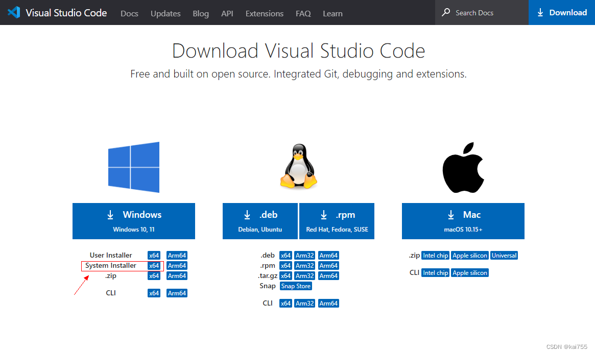The image size is (595, 354).
Task: Select x64 for Linux .tar.gz
Action: click(x=285, y=276)
